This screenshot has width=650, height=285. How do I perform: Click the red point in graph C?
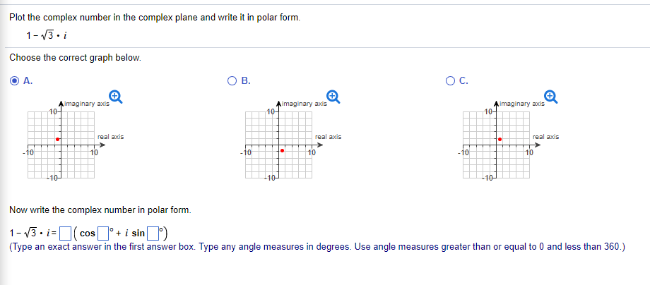[x=500, y=140]
